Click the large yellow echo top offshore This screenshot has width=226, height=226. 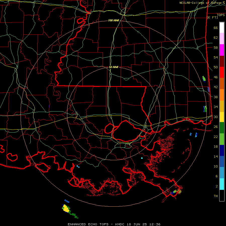[x=66, y=208]
